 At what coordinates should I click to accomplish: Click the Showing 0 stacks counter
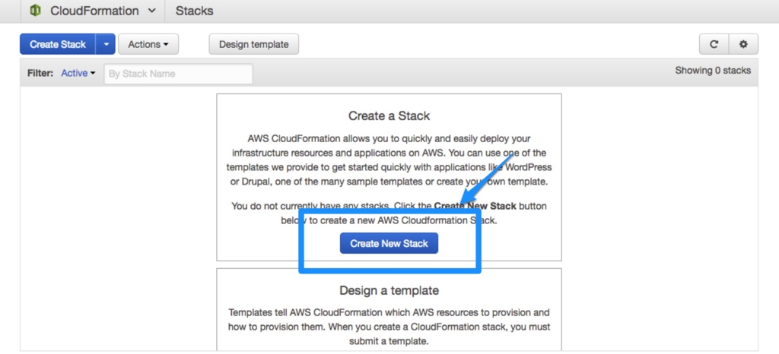coord(713,71)
